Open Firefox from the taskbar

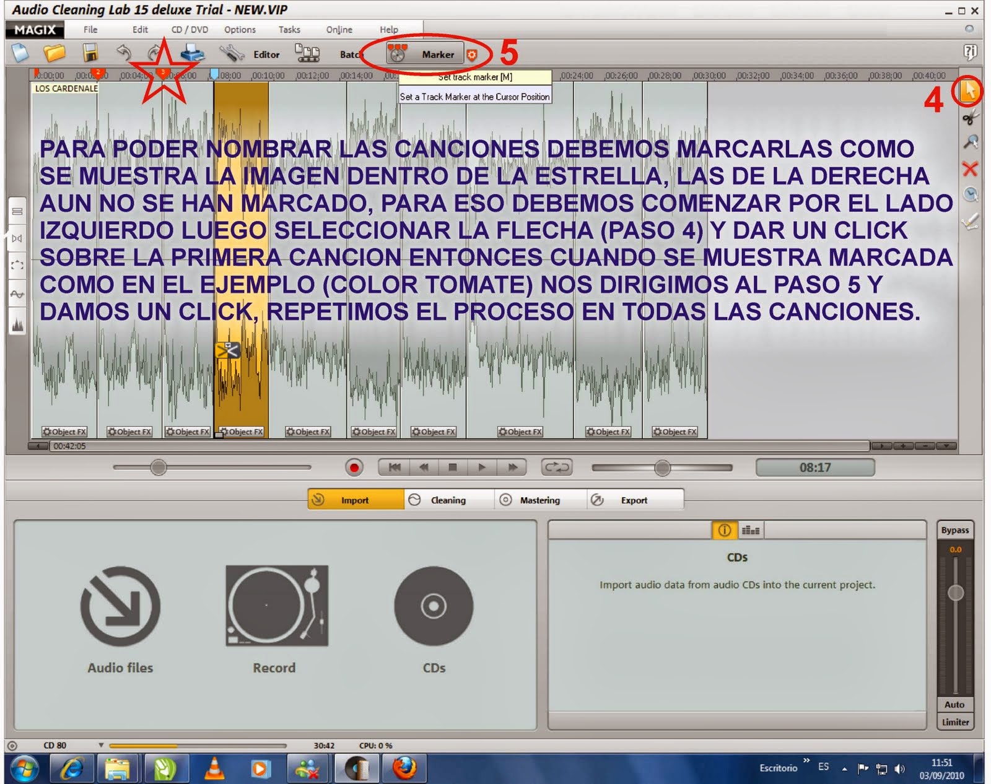(x=404, y=769)
